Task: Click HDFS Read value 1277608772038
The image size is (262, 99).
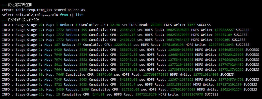Action: coord(156,74)
